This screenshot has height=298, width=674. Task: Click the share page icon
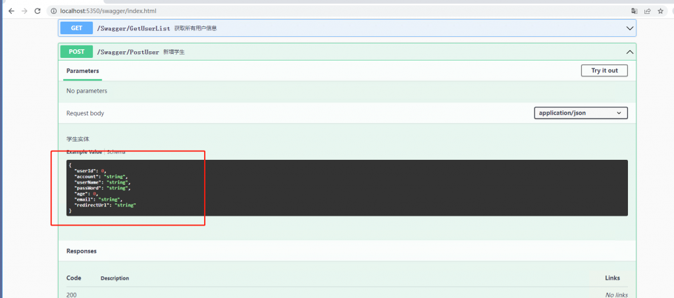click(648, 11)
